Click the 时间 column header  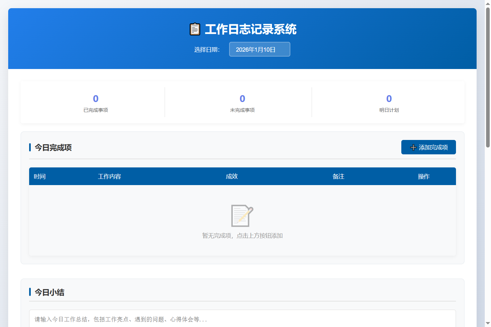point(40,176)
